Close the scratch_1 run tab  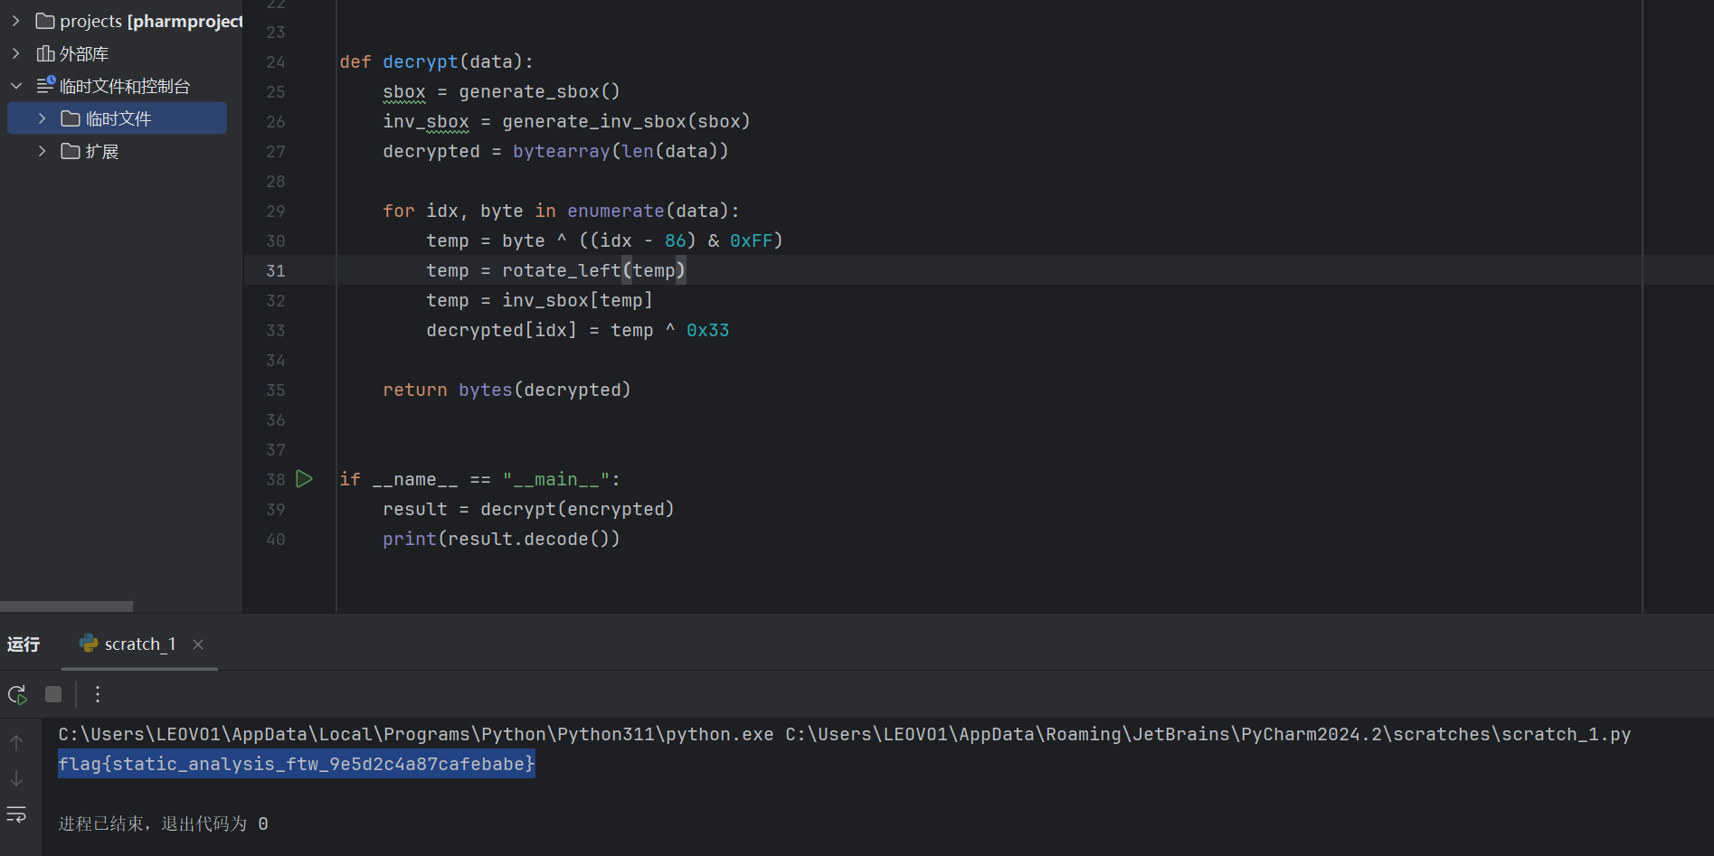pos(198,644)
